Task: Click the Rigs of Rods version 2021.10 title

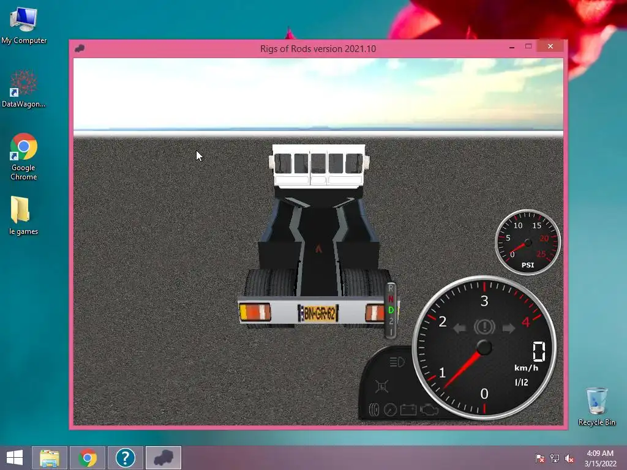Action: pyautogui.click(x=318, y=49)
